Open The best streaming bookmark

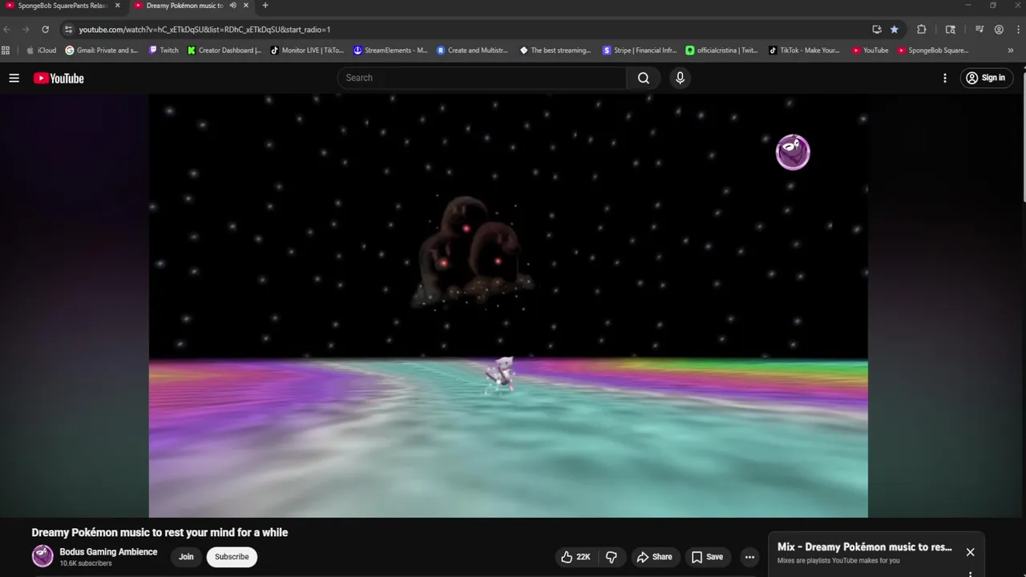point(556,50)
